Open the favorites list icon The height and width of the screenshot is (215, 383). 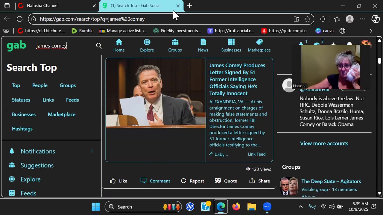tap(337, 19)
